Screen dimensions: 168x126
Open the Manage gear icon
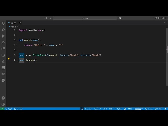(x=3, y=104)
